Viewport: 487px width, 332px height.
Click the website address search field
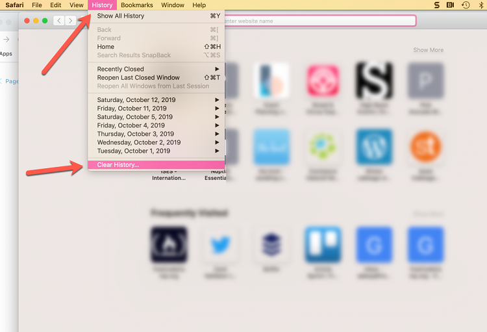(318, 21)
